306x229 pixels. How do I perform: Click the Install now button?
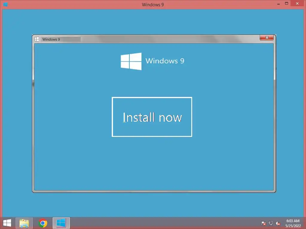coord(152,117)
